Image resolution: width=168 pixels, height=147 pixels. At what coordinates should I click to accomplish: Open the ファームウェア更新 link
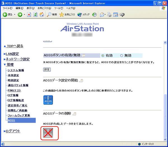coord(19,115)
